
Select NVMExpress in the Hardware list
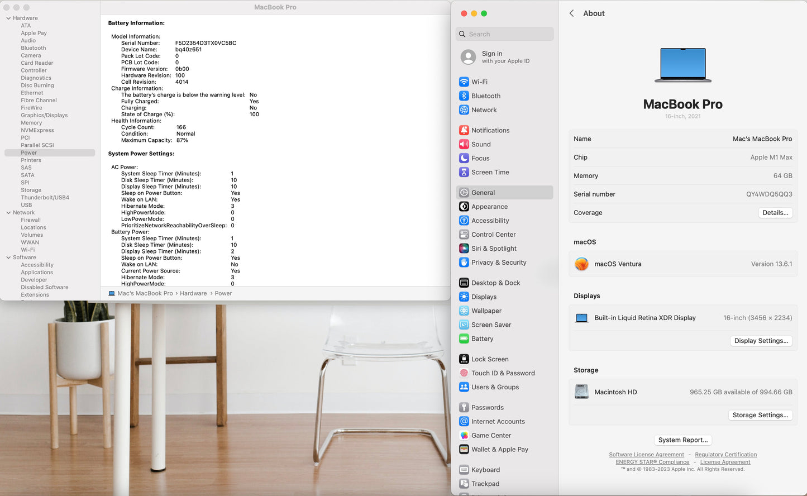37,130
